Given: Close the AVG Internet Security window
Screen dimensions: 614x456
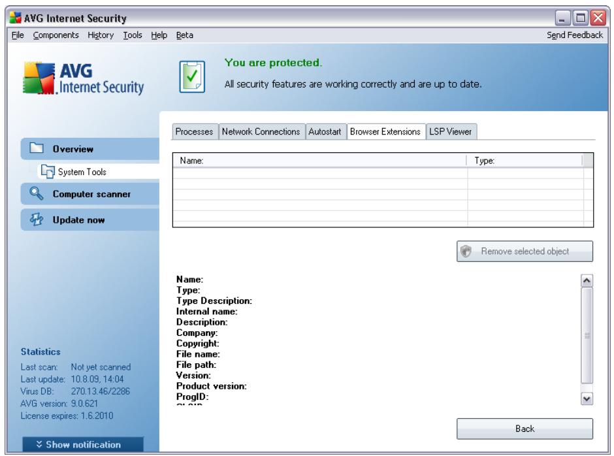Looking at the screenshot, I should (x=598, y=18).
